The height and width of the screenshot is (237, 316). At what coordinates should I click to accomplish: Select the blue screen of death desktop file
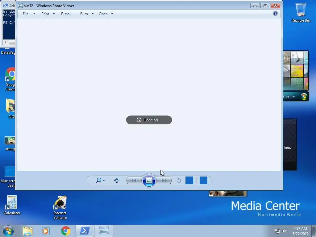click(x=8, y=177)
